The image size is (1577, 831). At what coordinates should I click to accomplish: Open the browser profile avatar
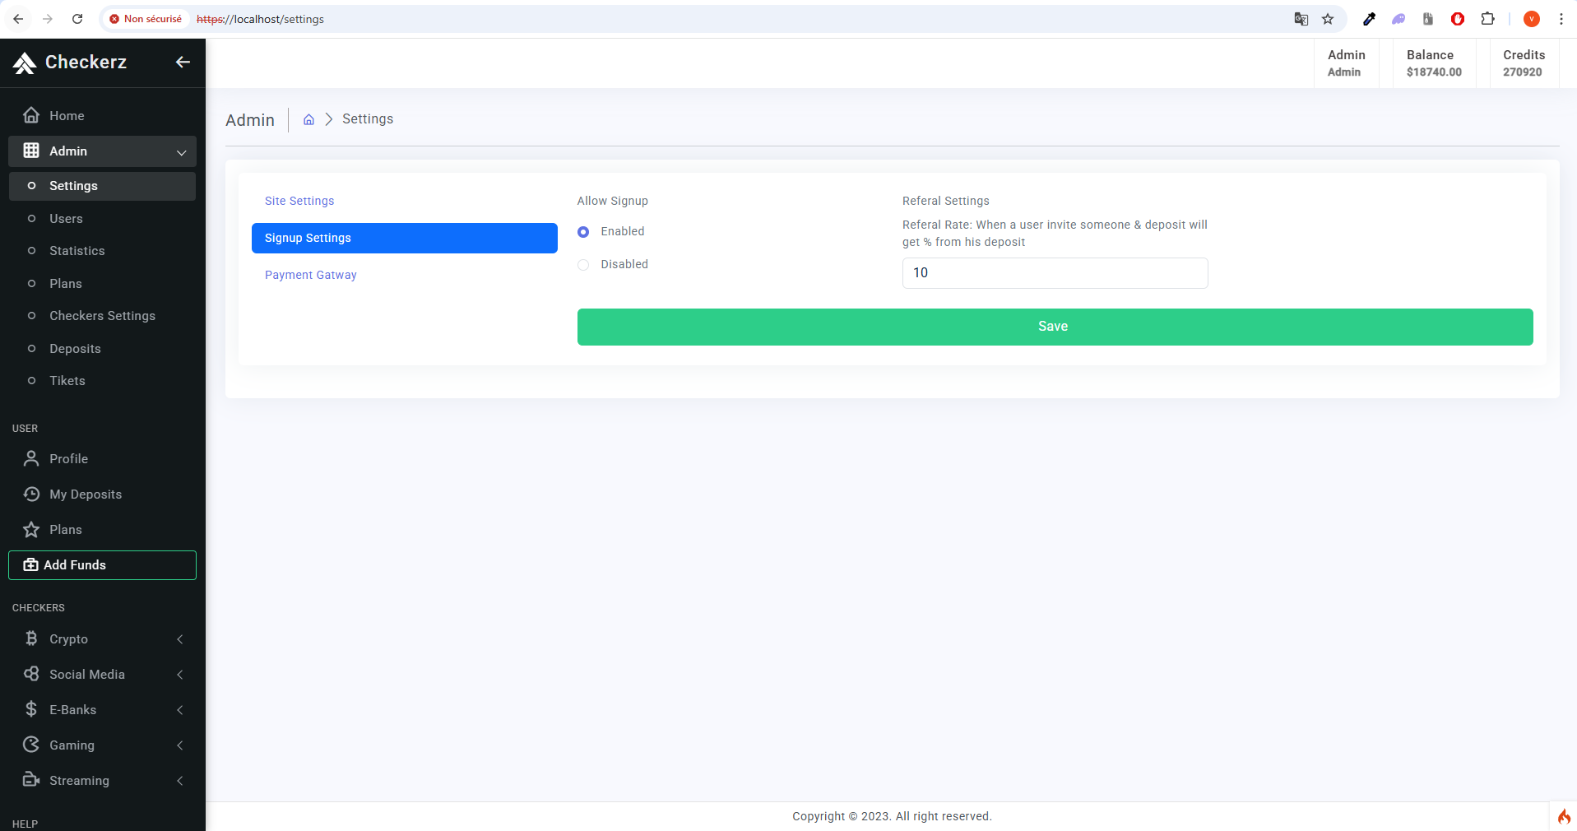point(1531,19)
